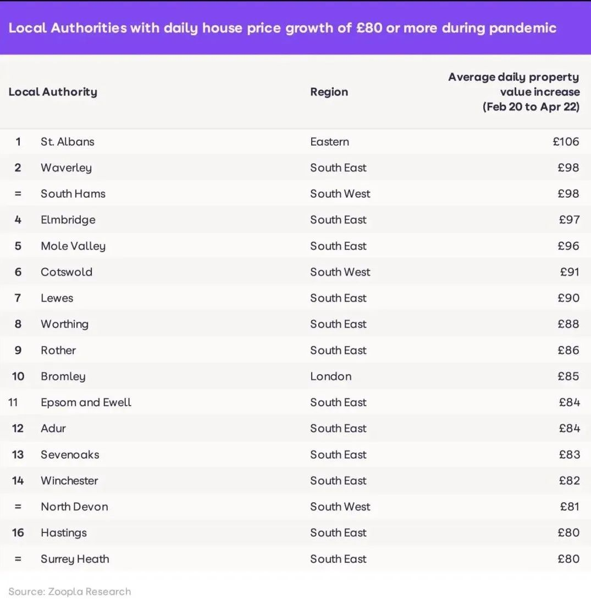The height and width of the screenshot is (611, 591).
Task: Select Surrey Heath in the last row
Action: (75, 559)
